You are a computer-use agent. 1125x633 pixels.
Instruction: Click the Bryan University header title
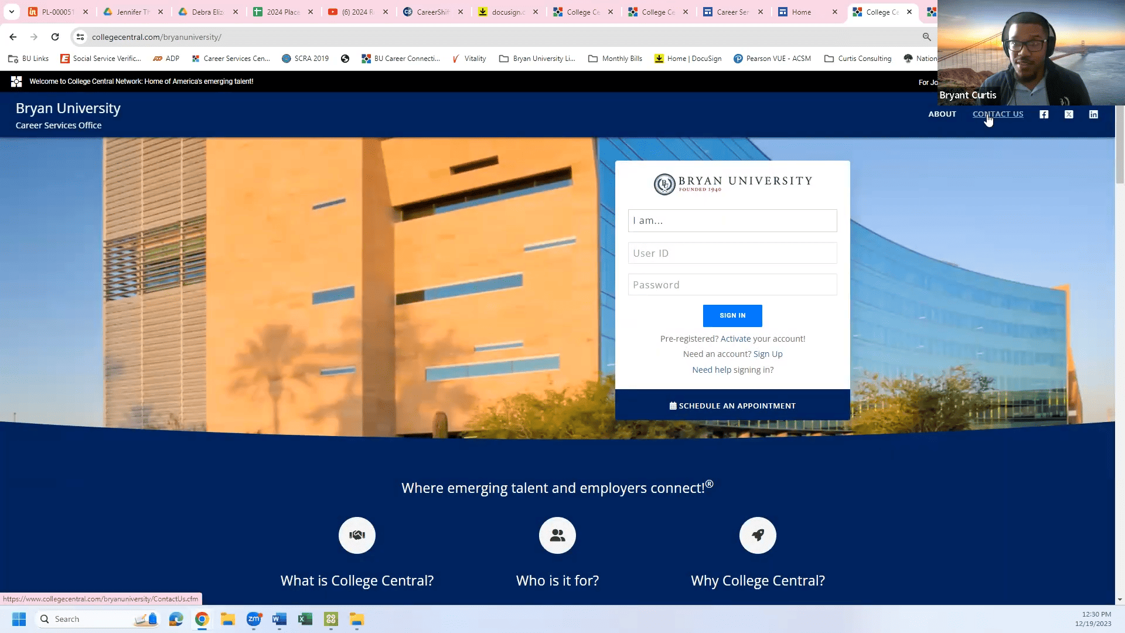[68, 108]
